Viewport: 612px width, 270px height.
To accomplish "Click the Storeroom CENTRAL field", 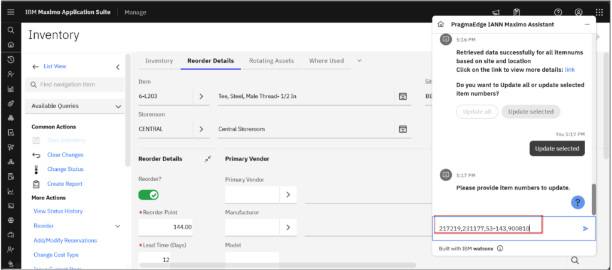I will pos(166,129).
